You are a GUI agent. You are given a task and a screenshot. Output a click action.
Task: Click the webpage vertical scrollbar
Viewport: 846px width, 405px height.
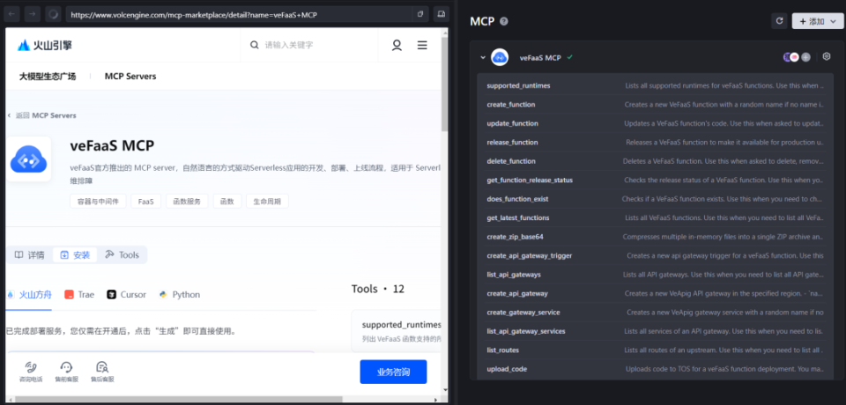444,86
